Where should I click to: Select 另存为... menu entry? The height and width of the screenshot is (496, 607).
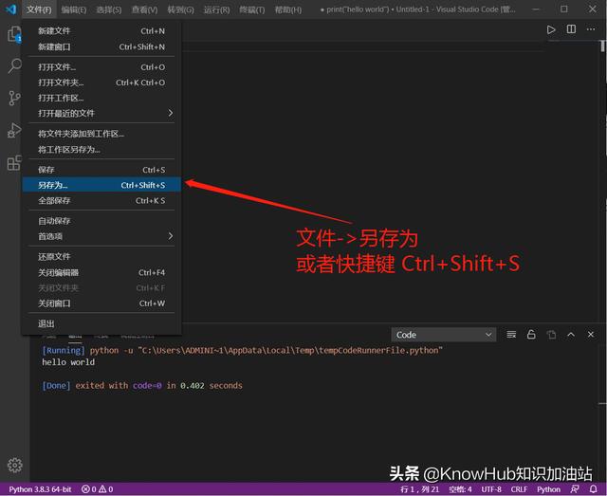[x=101, y=185]
